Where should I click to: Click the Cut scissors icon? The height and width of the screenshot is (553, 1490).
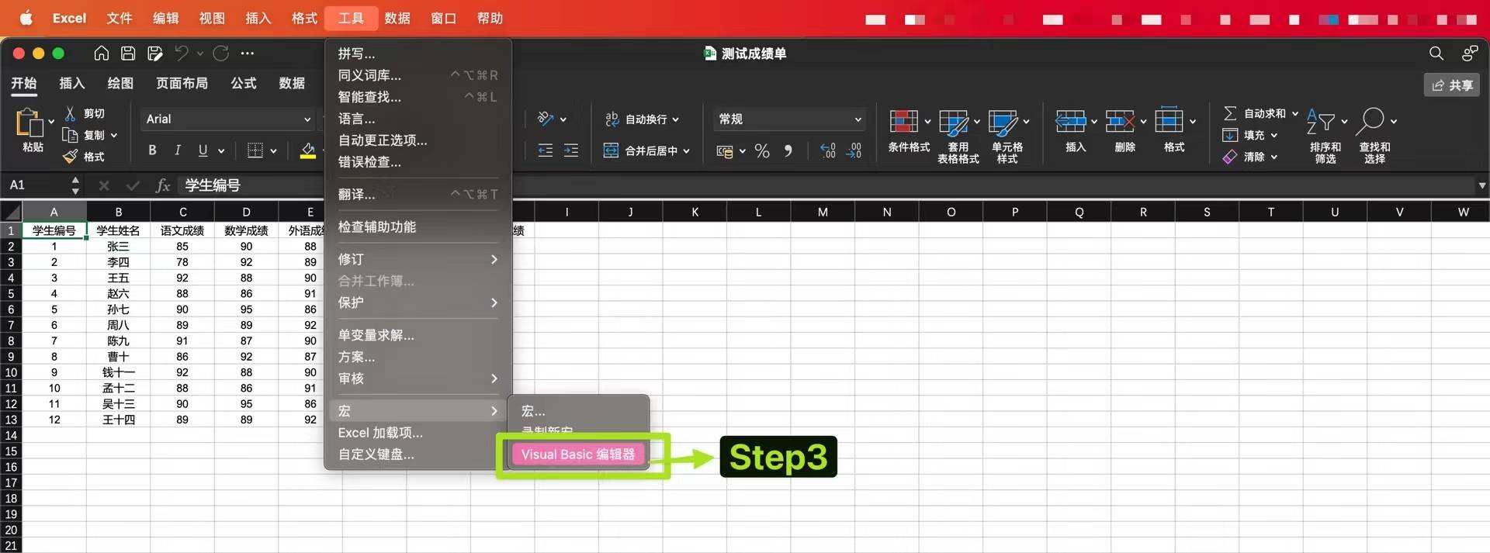pyautogui.click(x=71, y=113)
